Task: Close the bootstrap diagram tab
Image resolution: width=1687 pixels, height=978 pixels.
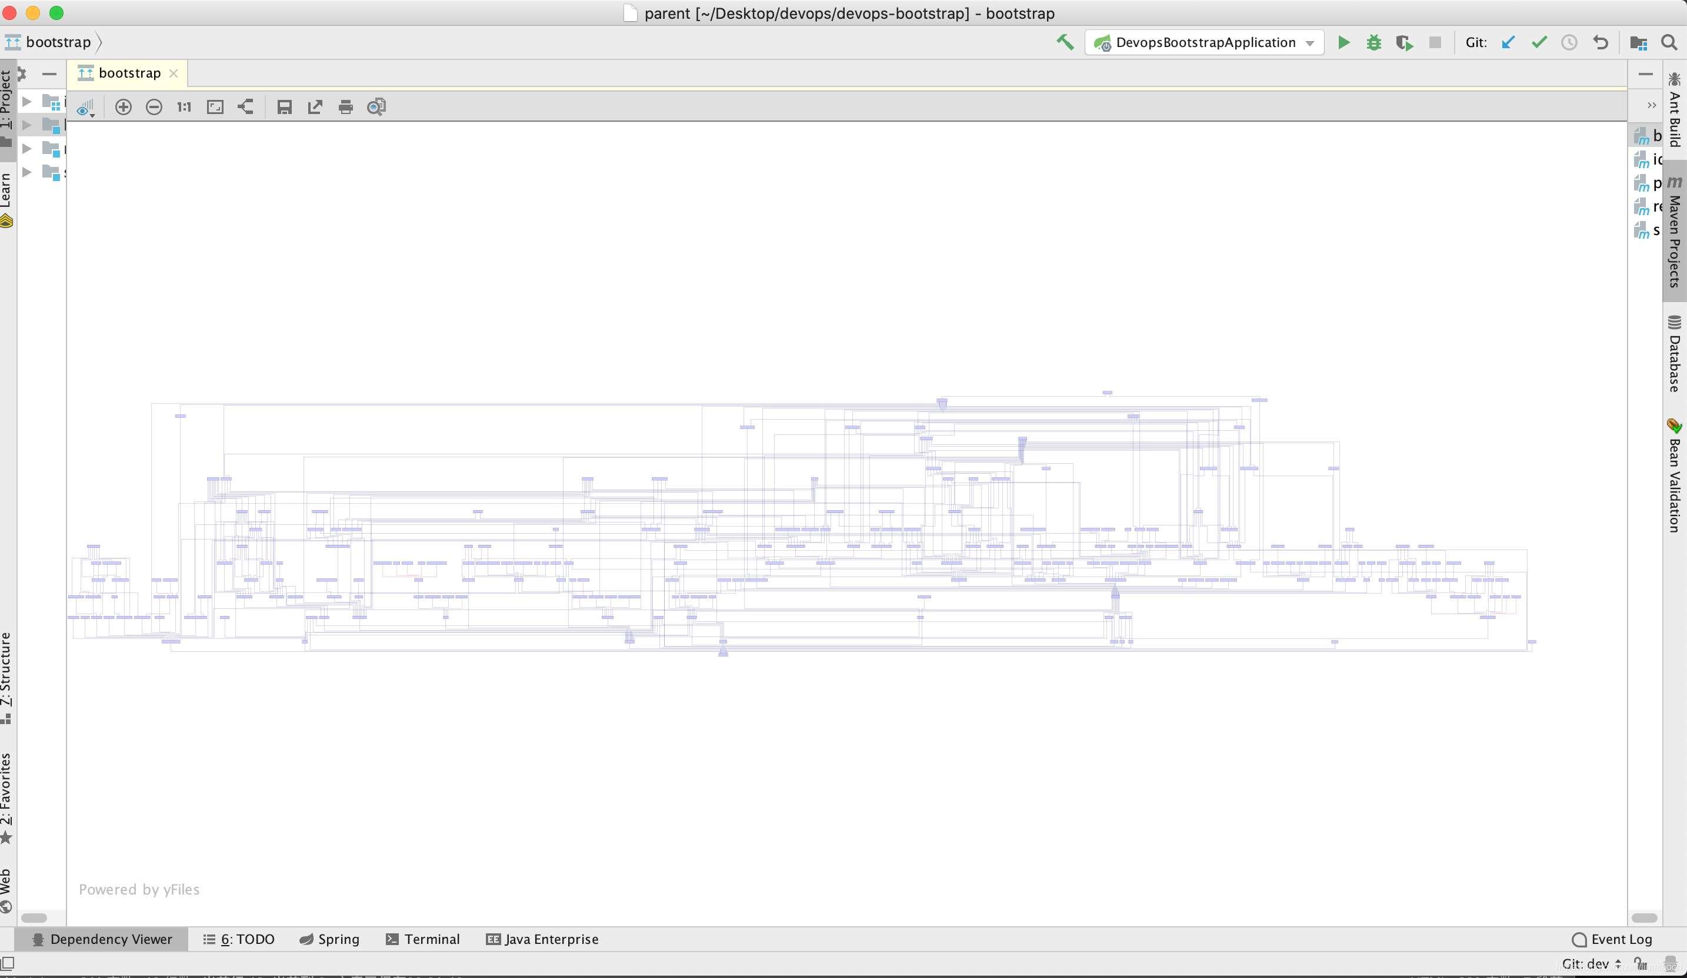Action: (x=174, y=73)
